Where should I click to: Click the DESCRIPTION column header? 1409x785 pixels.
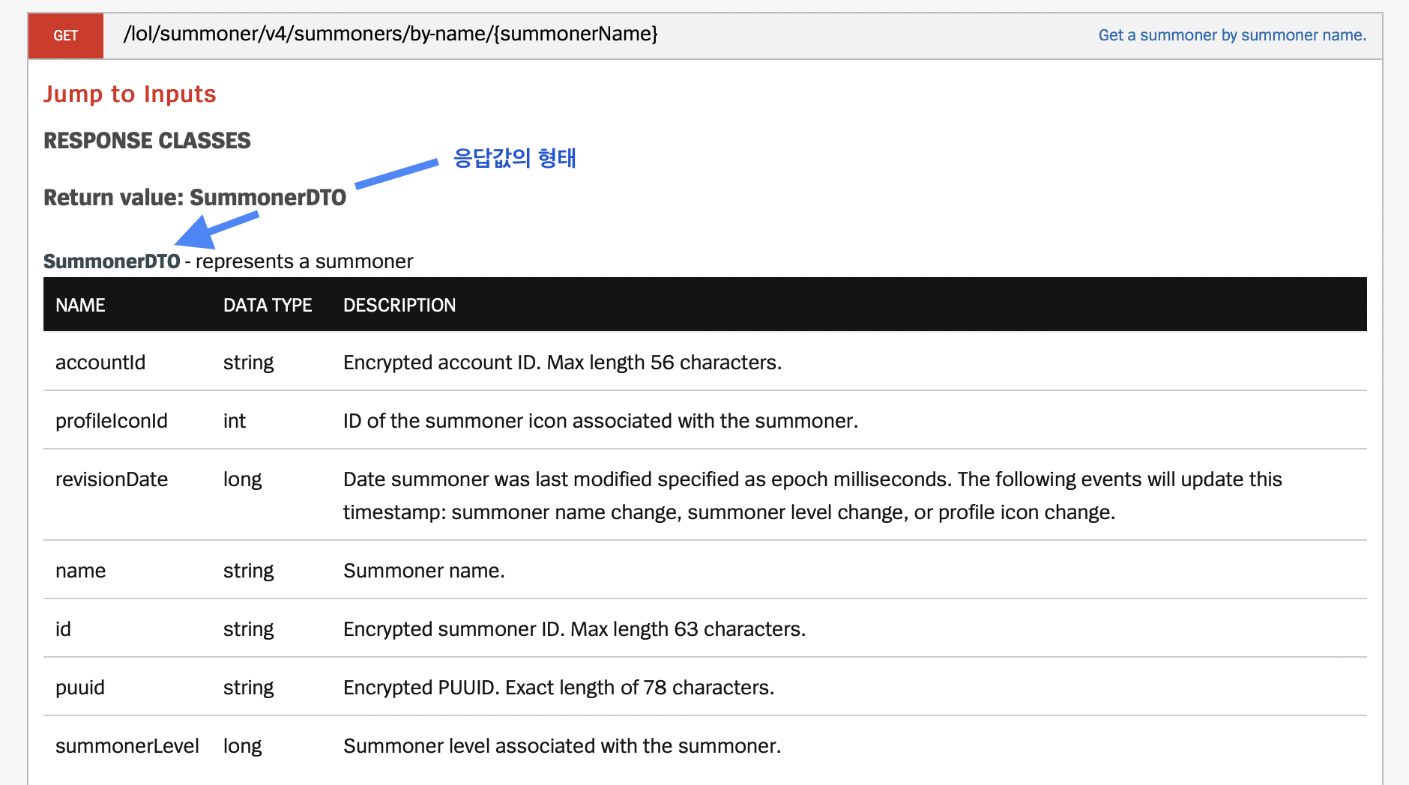[x=399, y=305]
